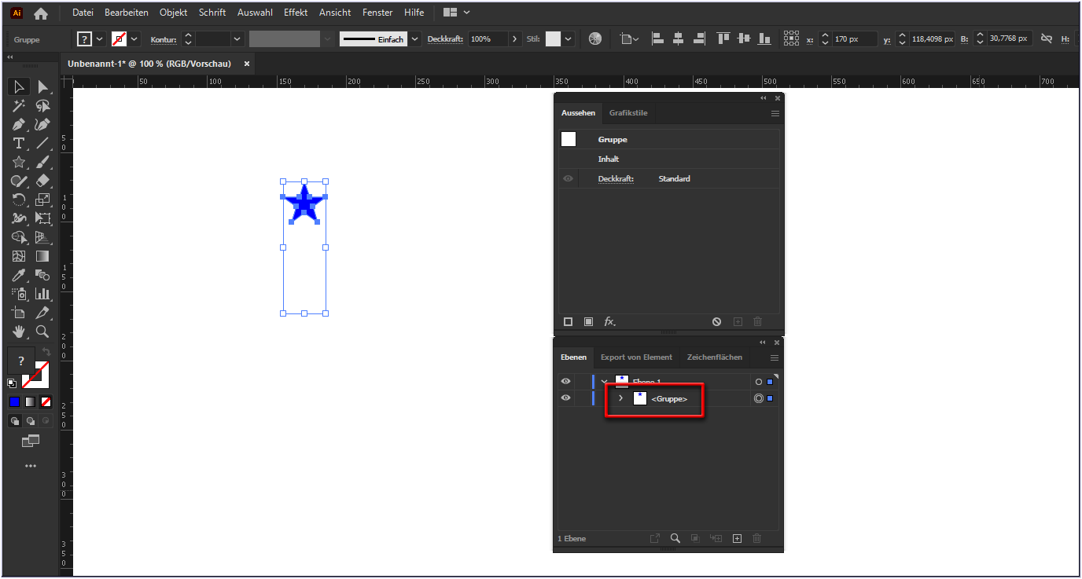
Task: Expand the Gruppe item in the layers tree
Action: click(x=620, y=398)
